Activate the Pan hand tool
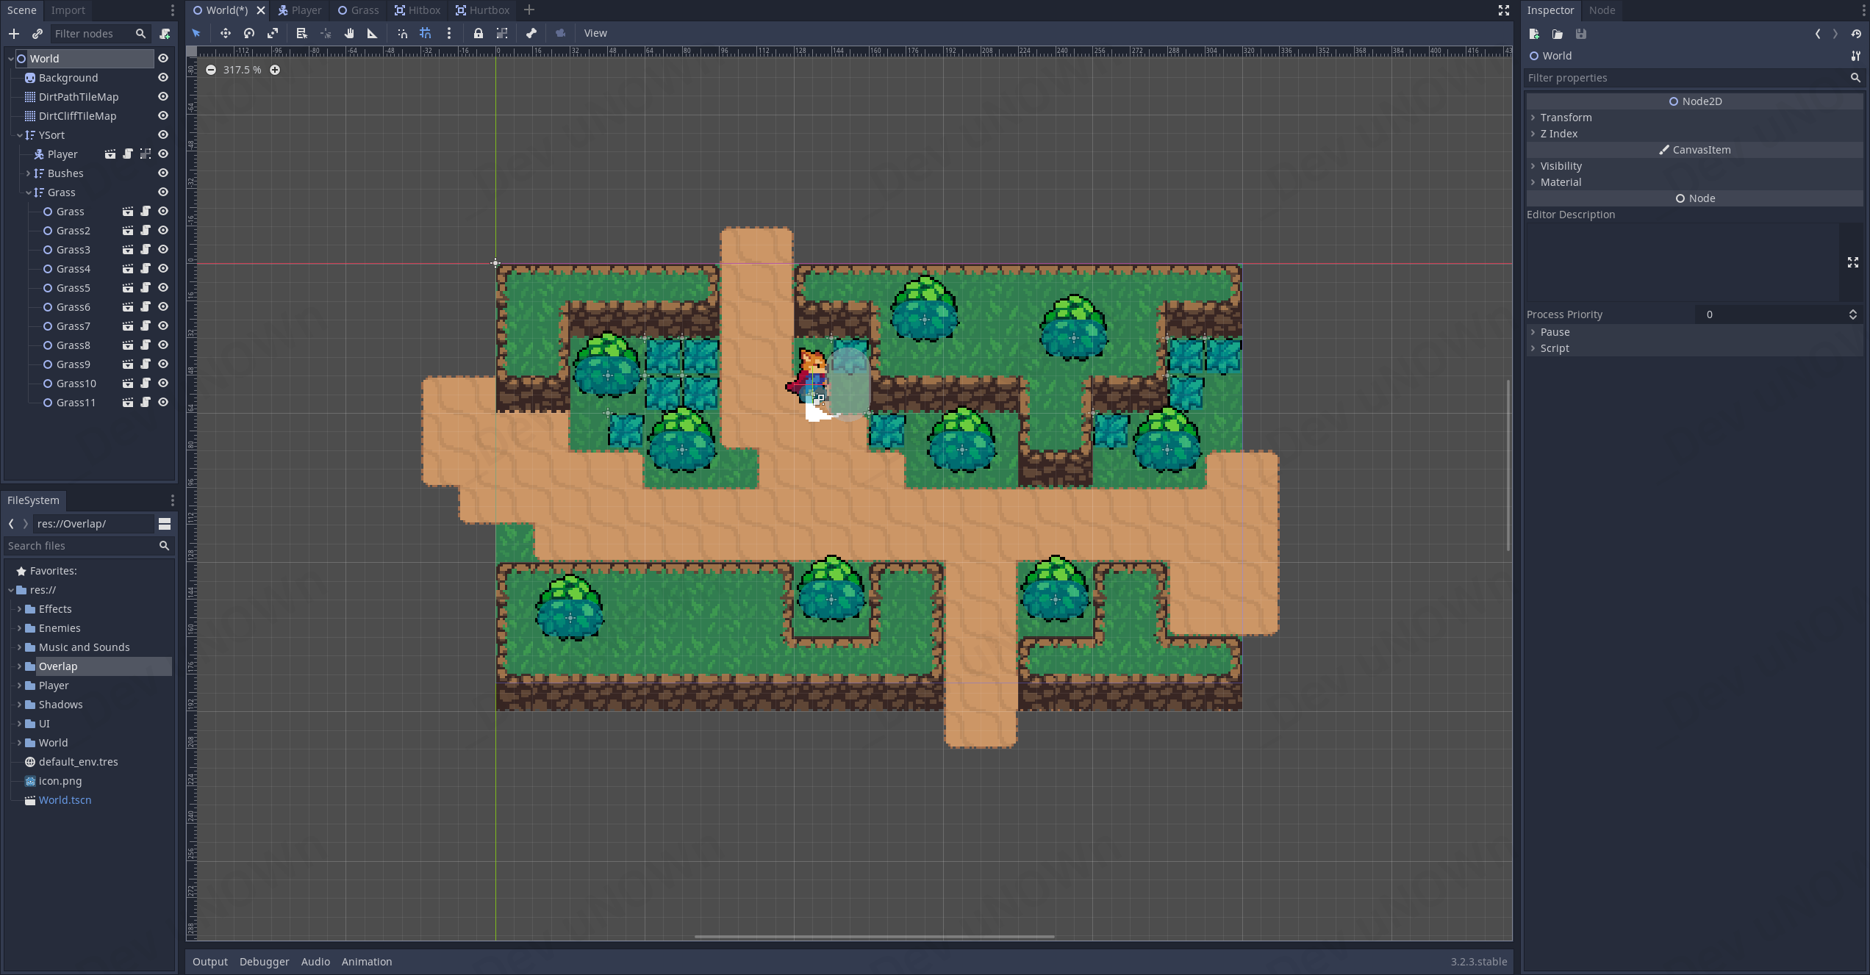This screenshot has height=975, width=1870. click(349, 33)
